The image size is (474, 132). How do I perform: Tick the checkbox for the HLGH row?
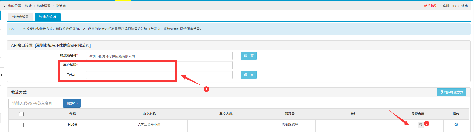[x=21, y=125]
